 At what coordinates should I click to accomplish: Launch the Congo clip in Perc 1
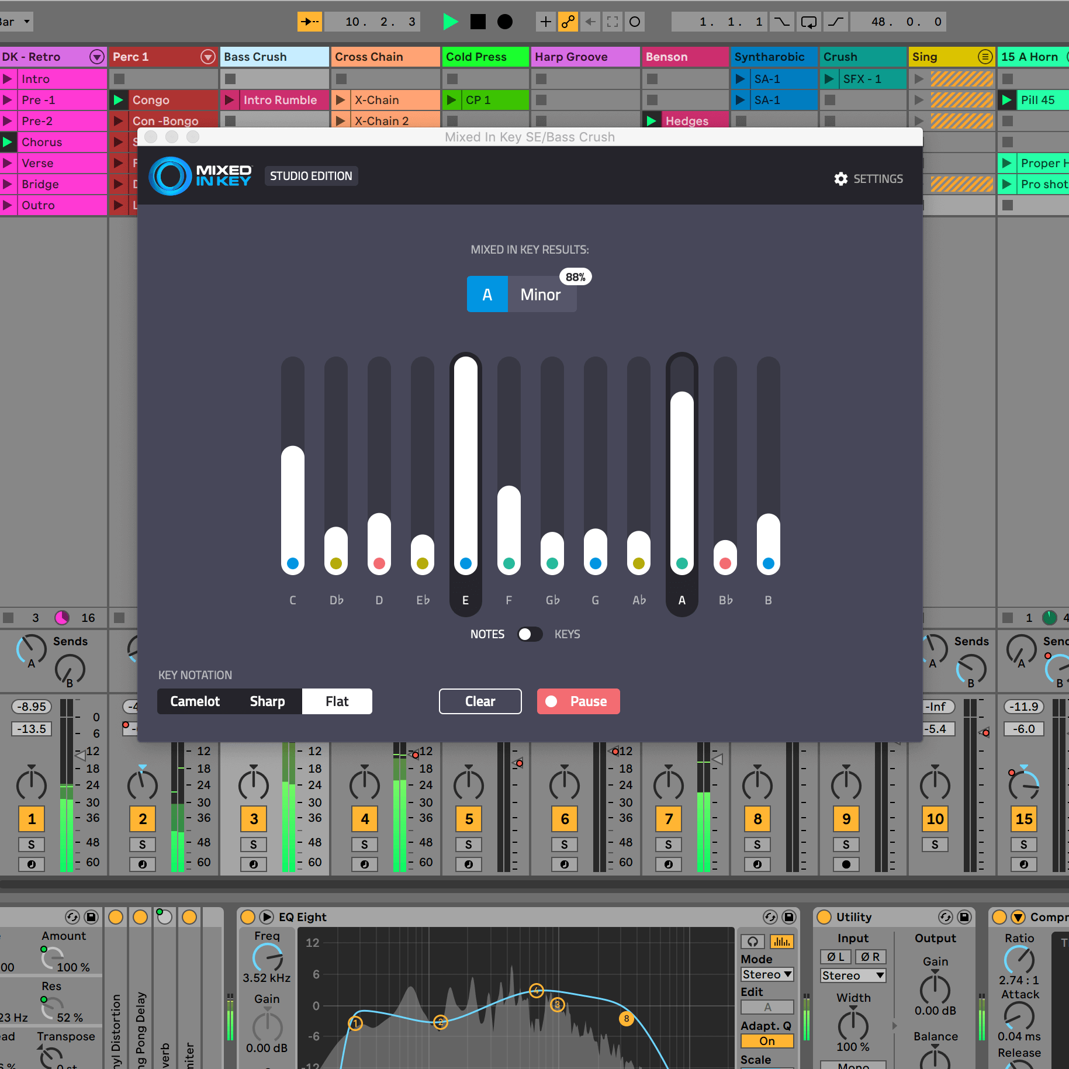pos(119,100)
